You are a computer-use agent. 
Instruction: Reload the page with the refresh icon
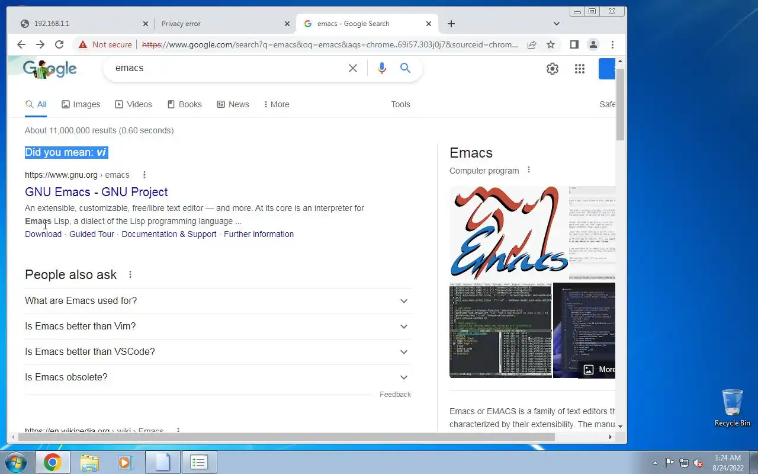59,44
